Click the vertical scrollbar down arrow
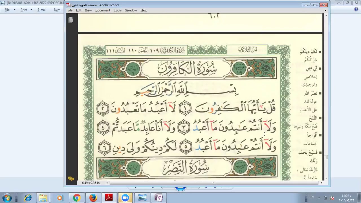Viewport: 361px width, 203px height. point(326,178)
